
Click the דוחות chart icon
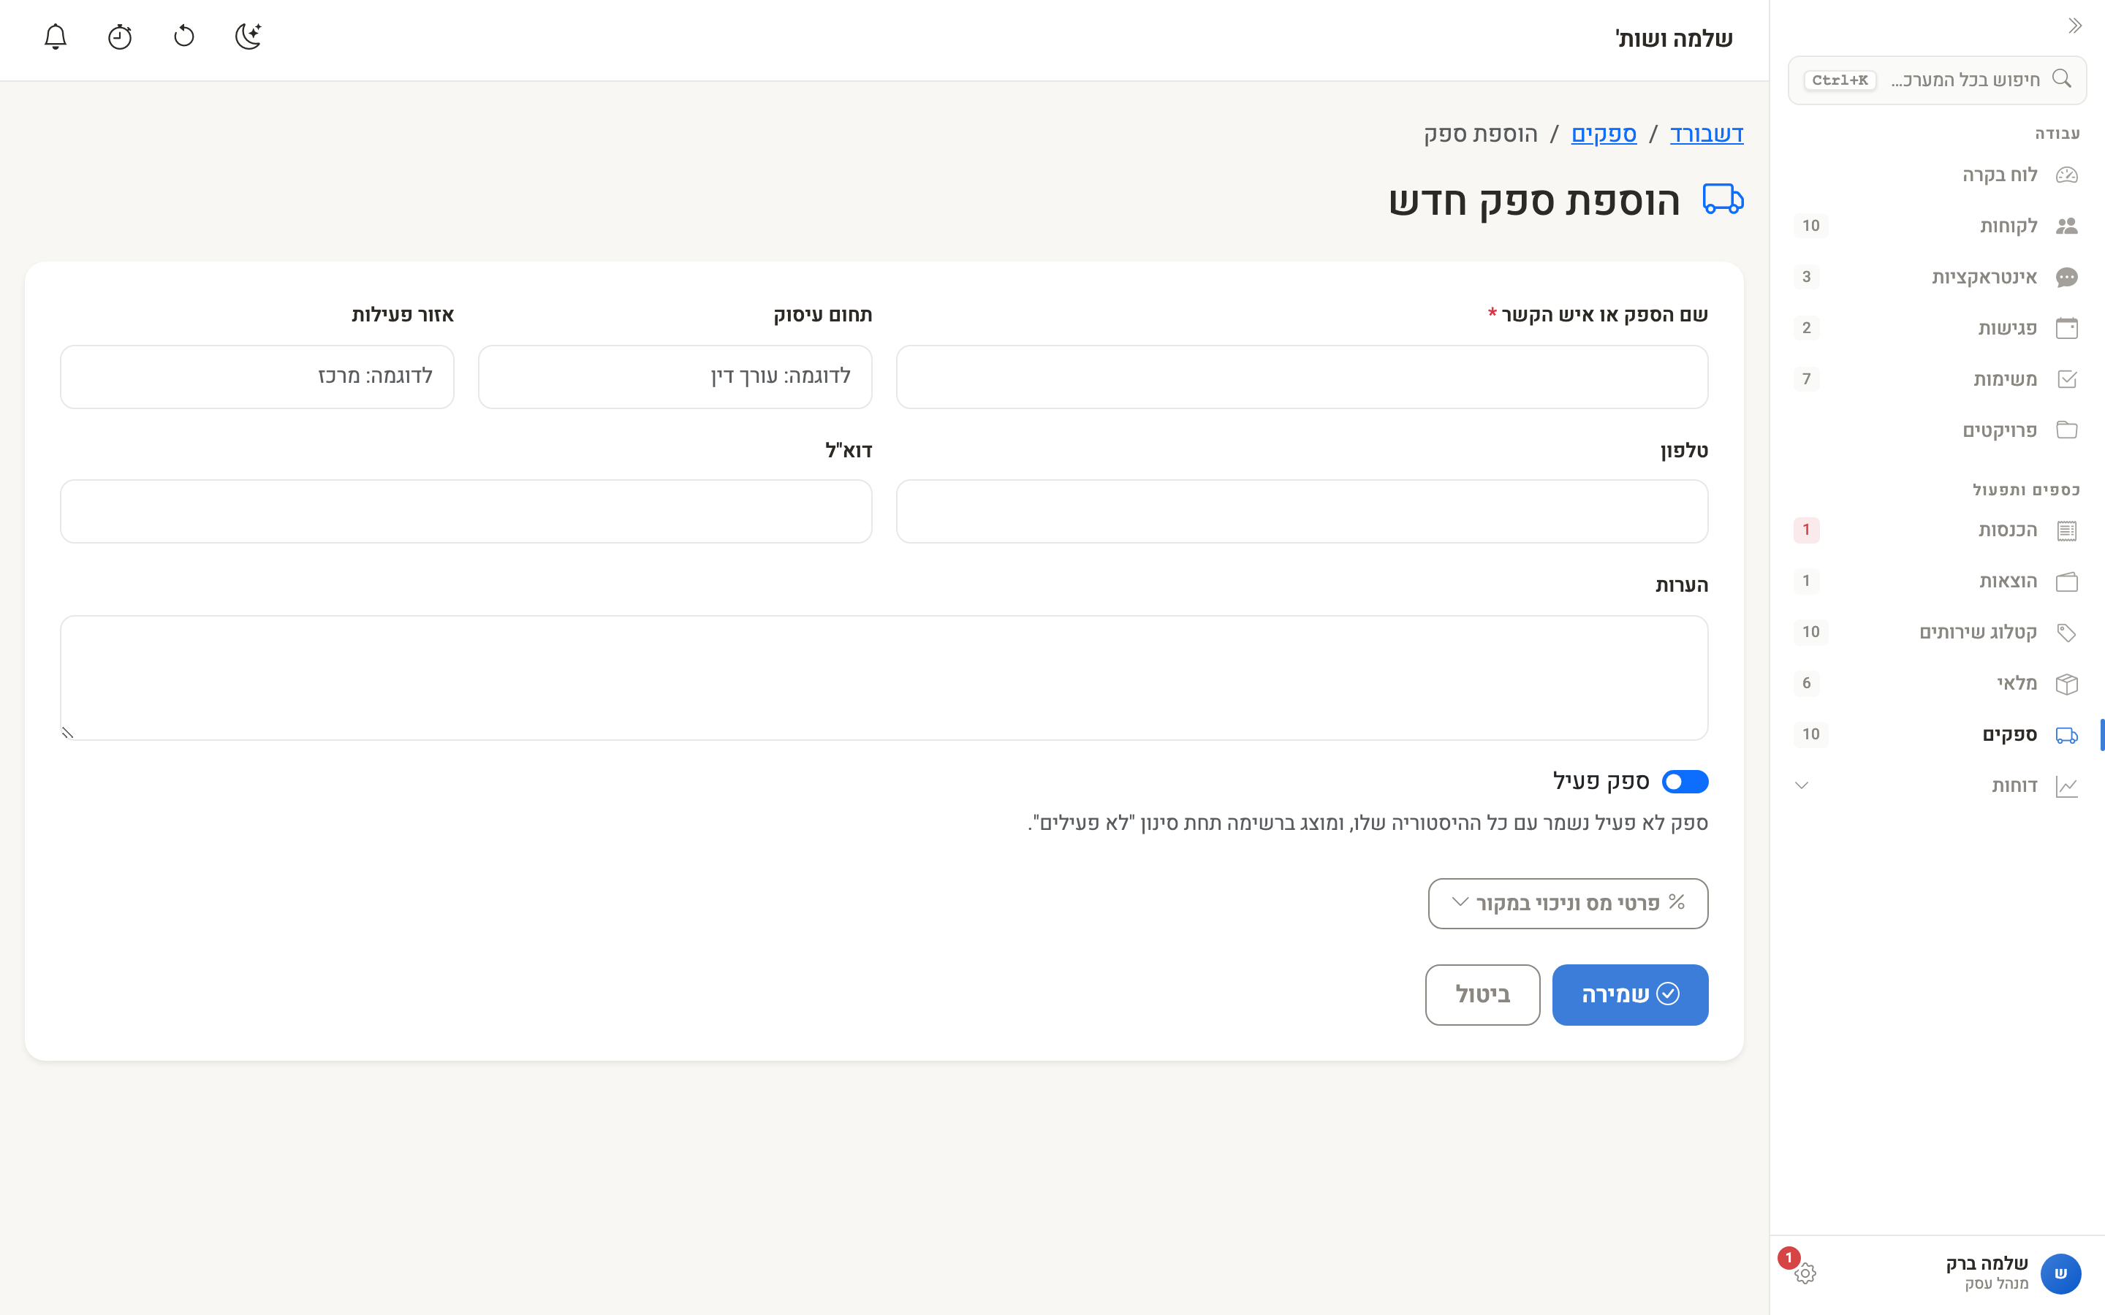pyautogui.click(x=2067, y=786)
